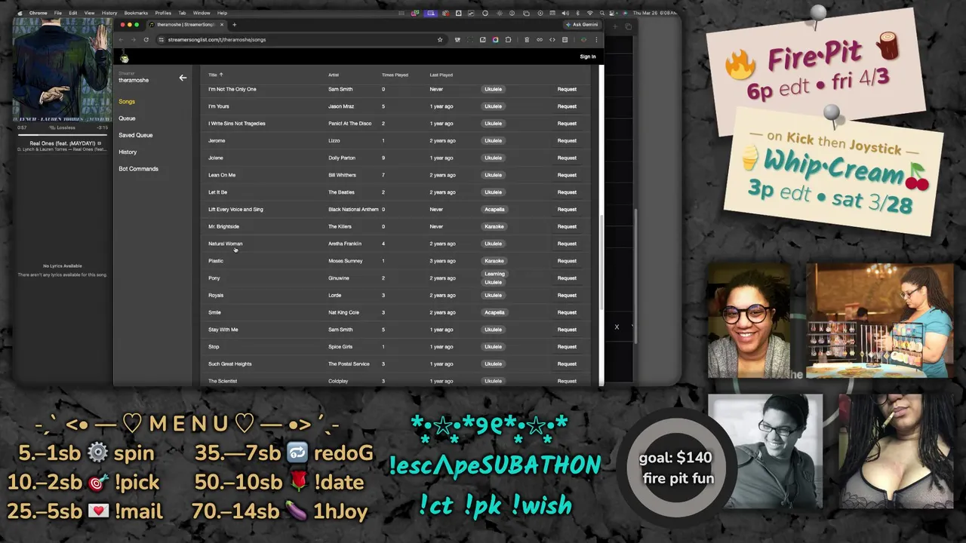Request the song Jolene
The image size is (966, 543).
point(567,158)
